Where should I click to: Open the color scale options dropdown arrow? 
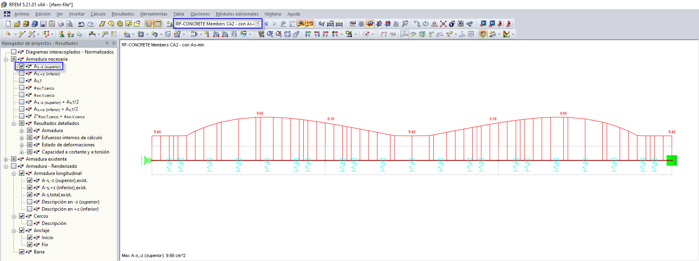(513, 35)
